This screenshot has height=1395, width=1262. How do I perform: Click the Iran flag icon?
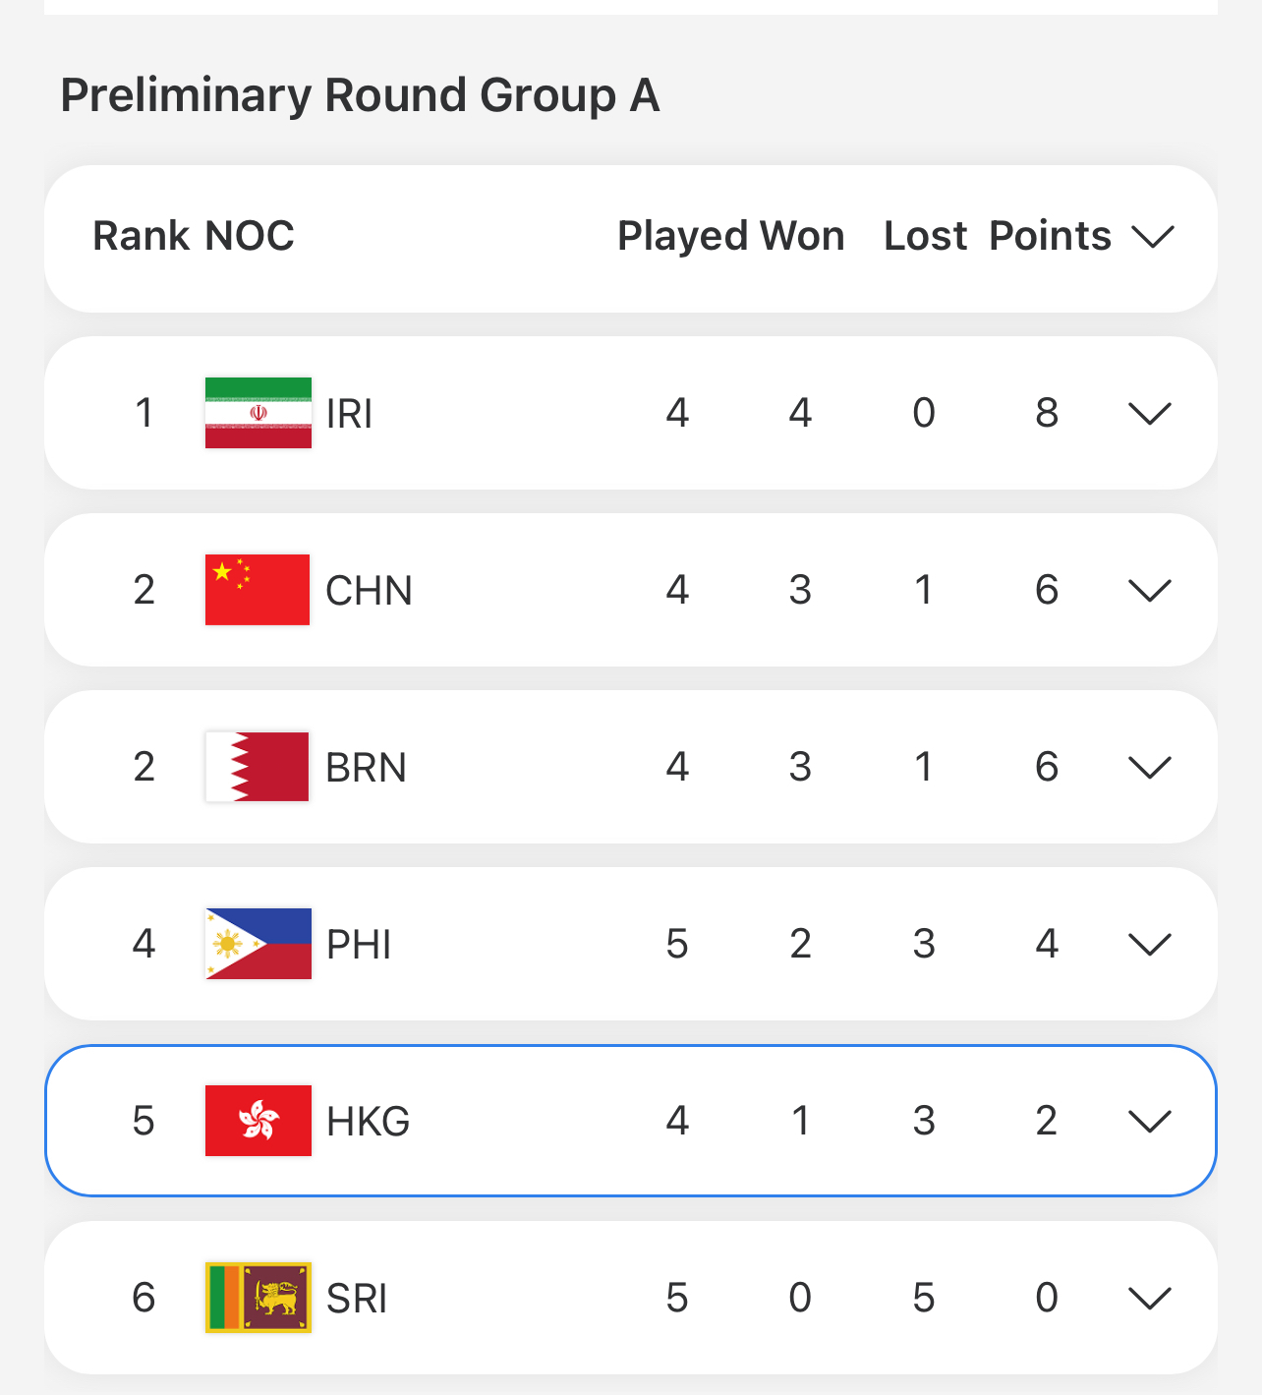point(258,413)
